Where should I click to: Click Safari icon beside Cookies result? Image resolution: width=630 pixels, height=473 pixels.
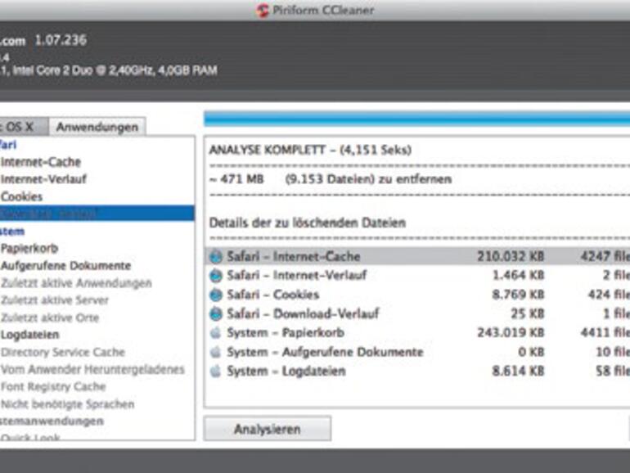216,295
